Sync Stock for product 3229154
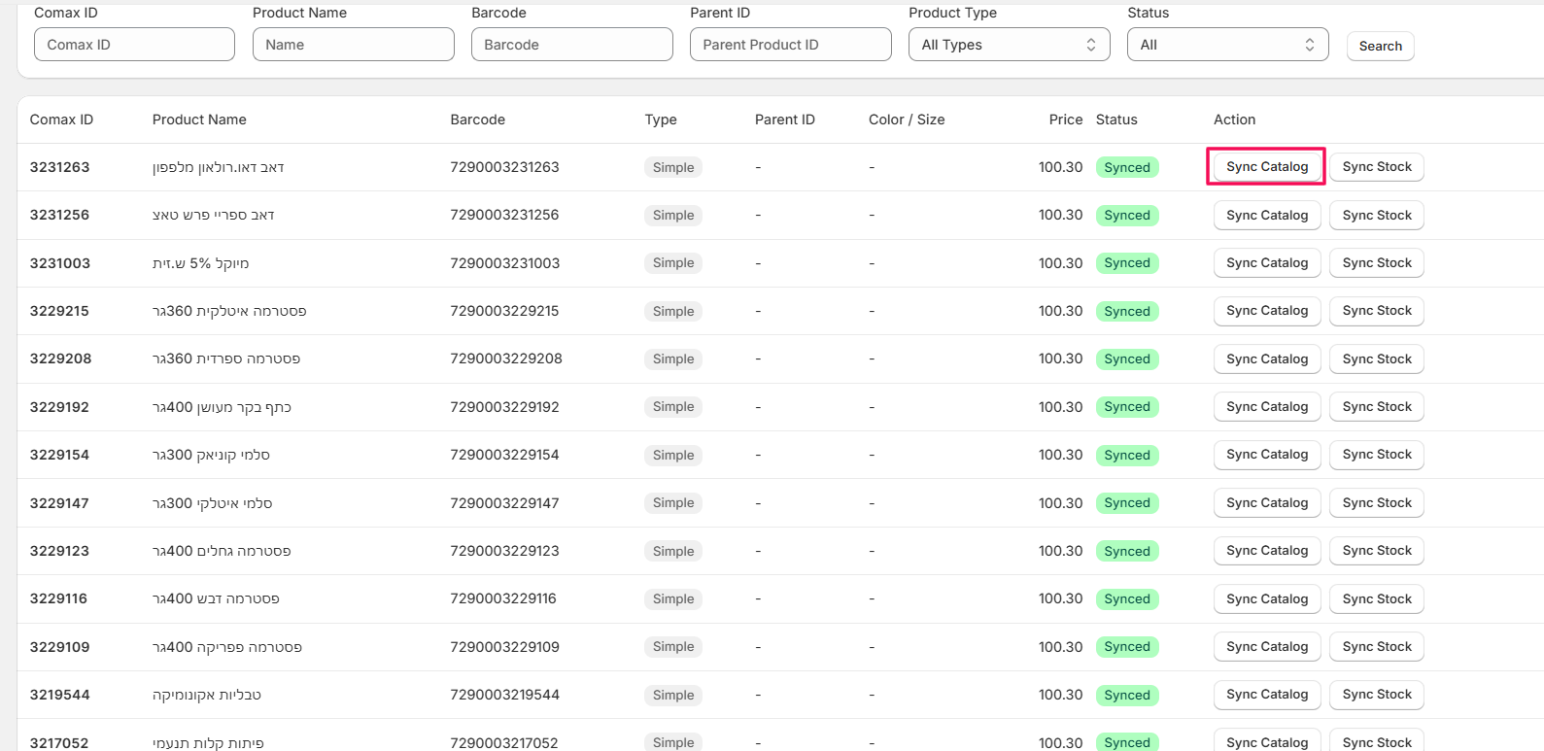Screen dimensions: 1544x751 click(1376, 455)
